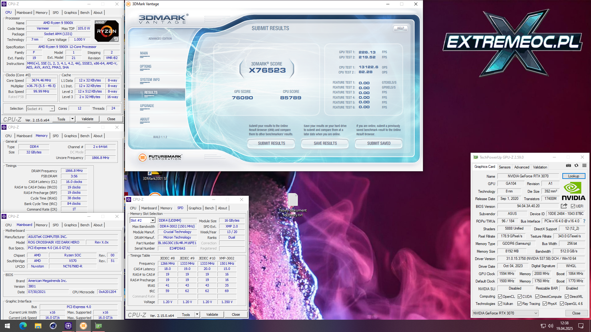Toggle the OpenCL checkbox

[500, 297]
